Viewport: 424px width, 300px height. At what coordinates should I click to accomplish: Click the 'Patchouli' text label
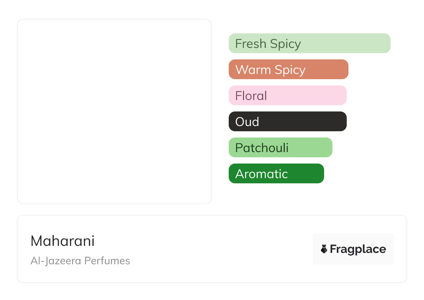262,148
